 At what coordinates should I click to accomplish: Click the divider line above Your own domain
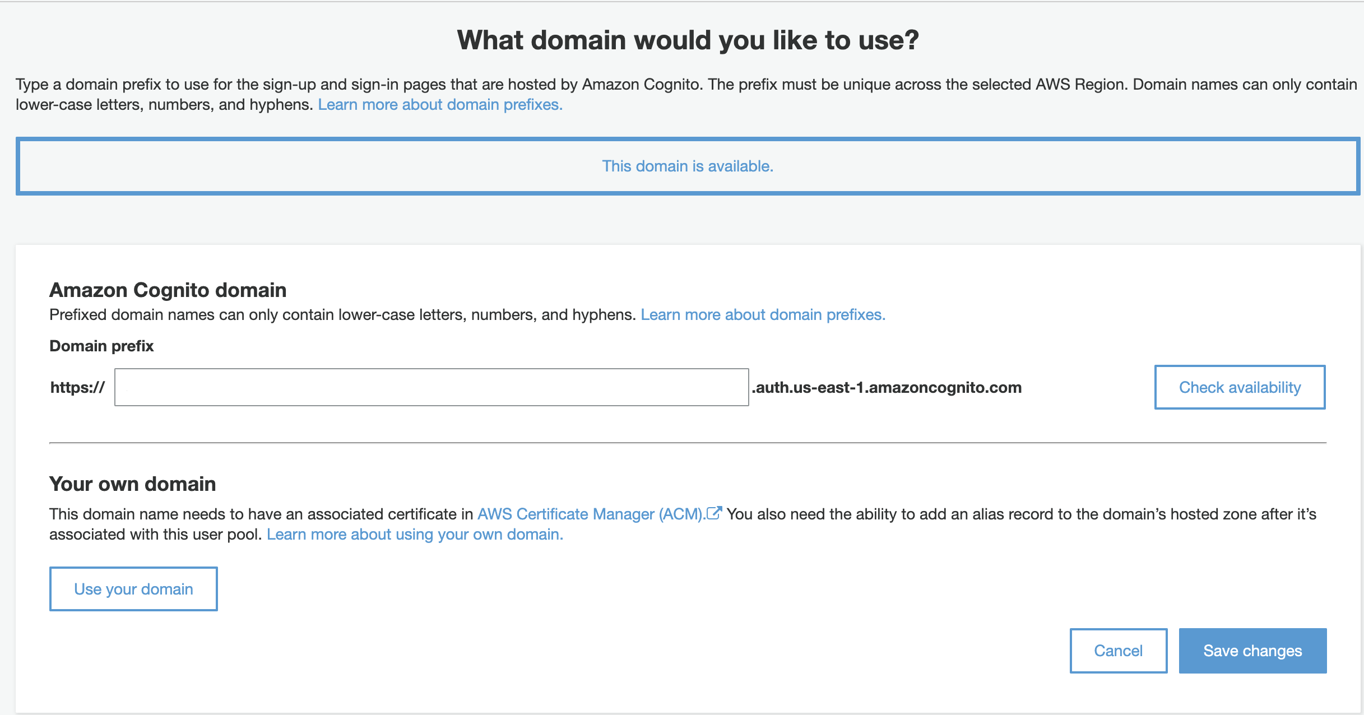(688, 443)
